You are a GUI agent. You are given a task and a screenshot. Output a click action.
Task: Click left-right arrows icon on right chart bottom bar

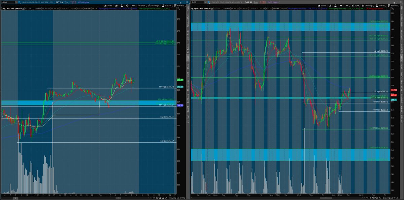367,198
